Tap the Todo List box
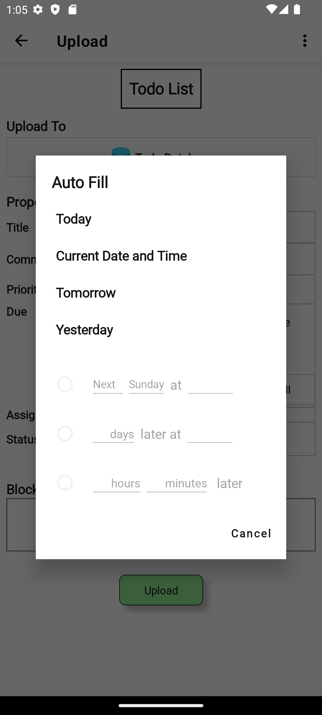Screen dimensions: 322x715 (161, 89)
